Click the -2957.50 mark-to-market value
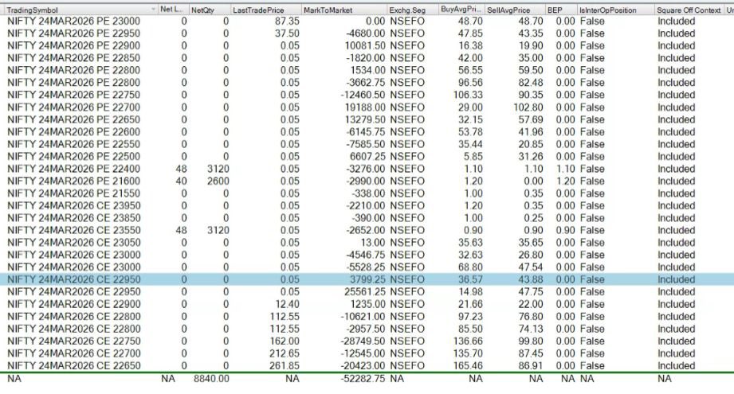Screen dimensions: 734x394 click(x=366, y=329)
